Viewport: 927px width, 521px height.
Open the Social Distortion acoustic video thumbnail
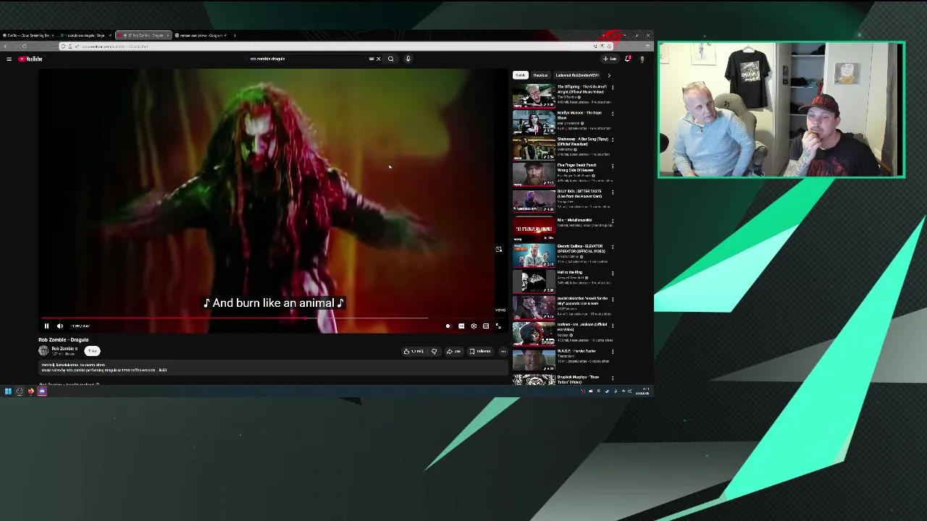pos(534,308)
